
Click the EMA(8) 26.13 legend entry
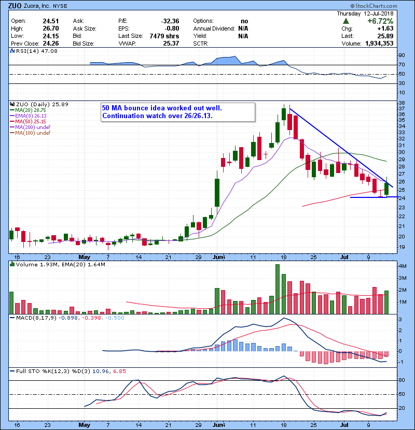[29, 116]
